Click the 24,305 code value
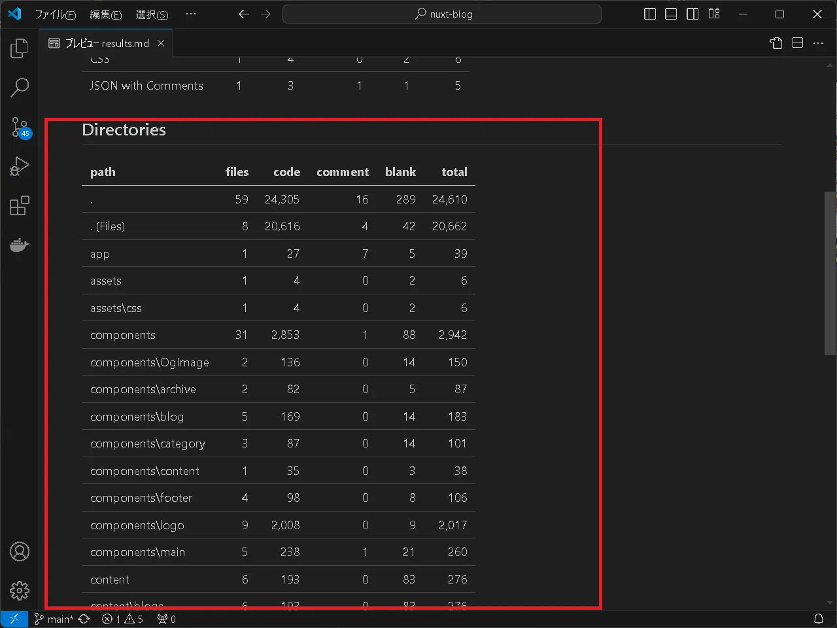 (x=282, y=200)
